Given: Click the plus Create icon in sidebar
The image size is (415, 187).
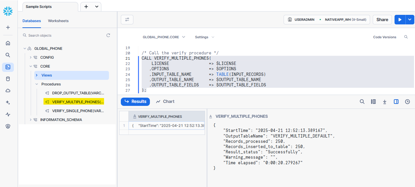Looking at the screenshot, I should coord(8,28).
